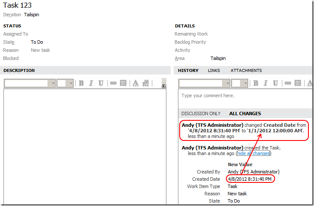Open Description font name dropdown

53,83
